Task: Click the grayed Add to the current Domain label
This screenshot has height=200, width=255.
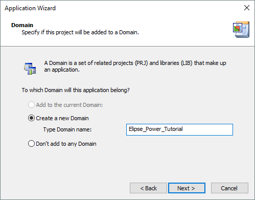Action: [69, 105]
